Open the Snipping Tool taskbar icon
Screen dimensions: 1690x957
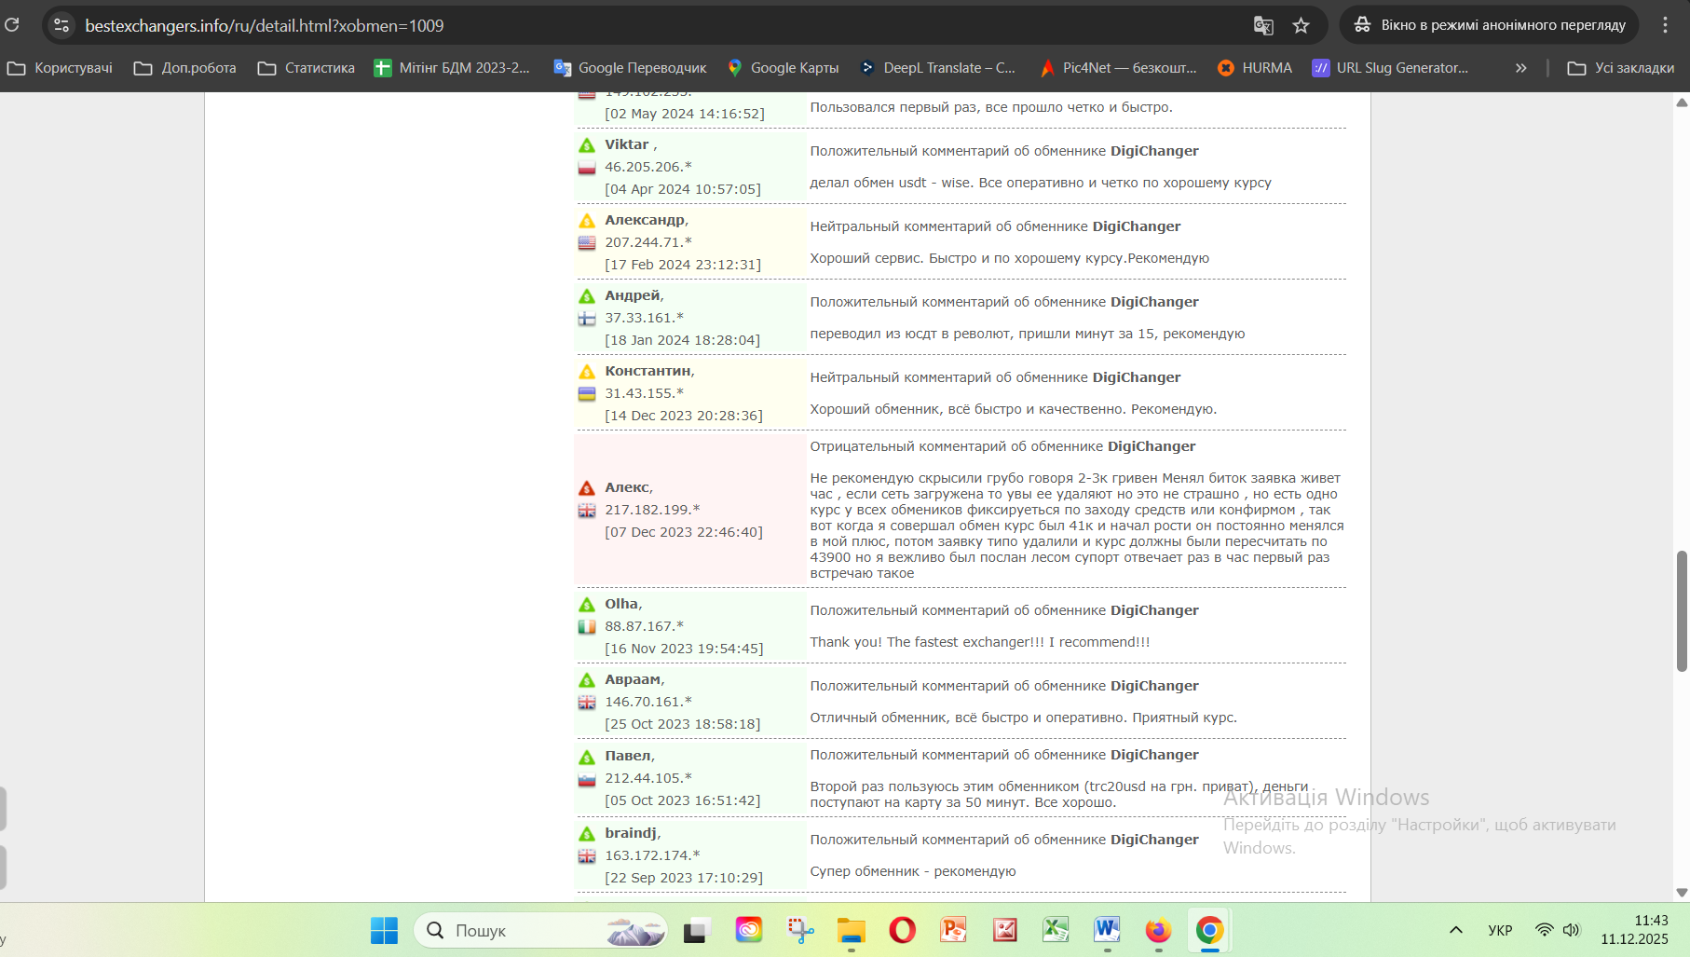pos(800,930)
